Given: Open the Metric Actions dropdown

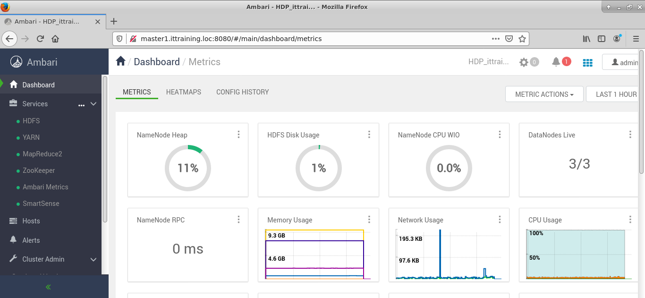Looking at the screenshot, I should pos(544,94).
